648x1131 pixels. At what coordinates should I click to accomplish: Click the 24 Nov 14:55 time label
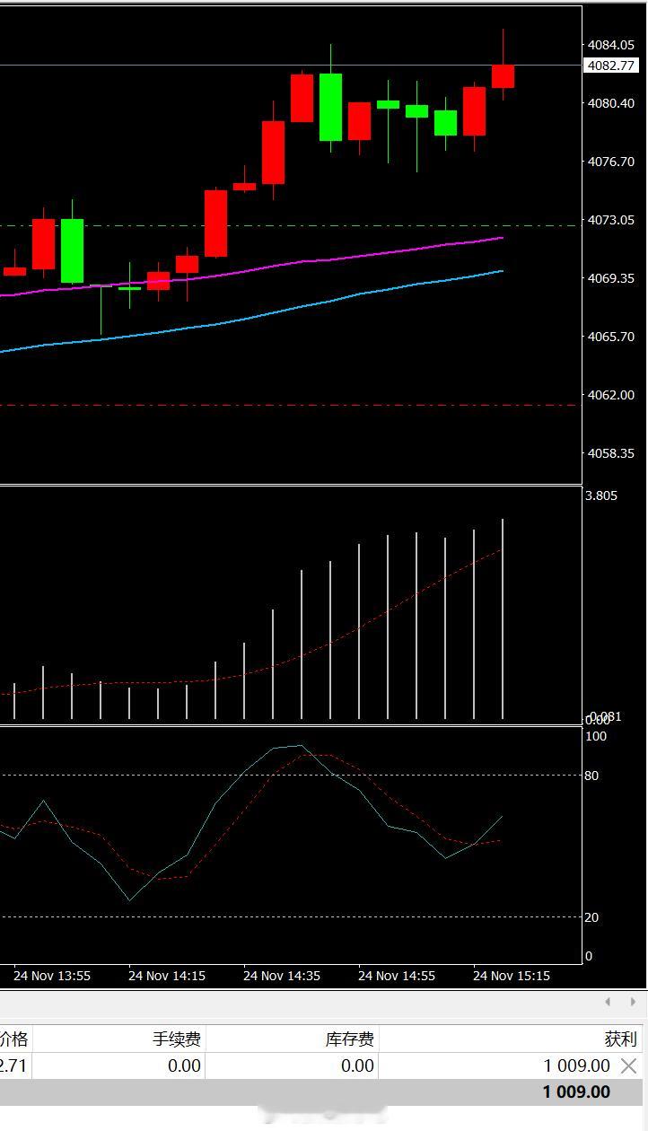(x=397, y=976)
